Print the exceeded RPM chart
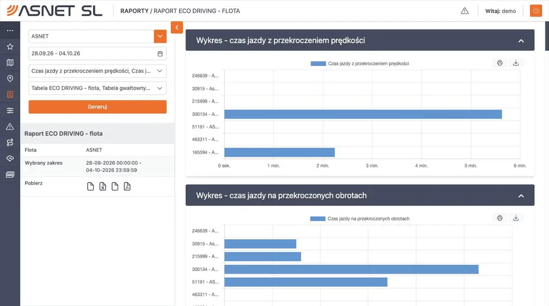The height and width of the screenshot is (306, 549). click(500, 218)
